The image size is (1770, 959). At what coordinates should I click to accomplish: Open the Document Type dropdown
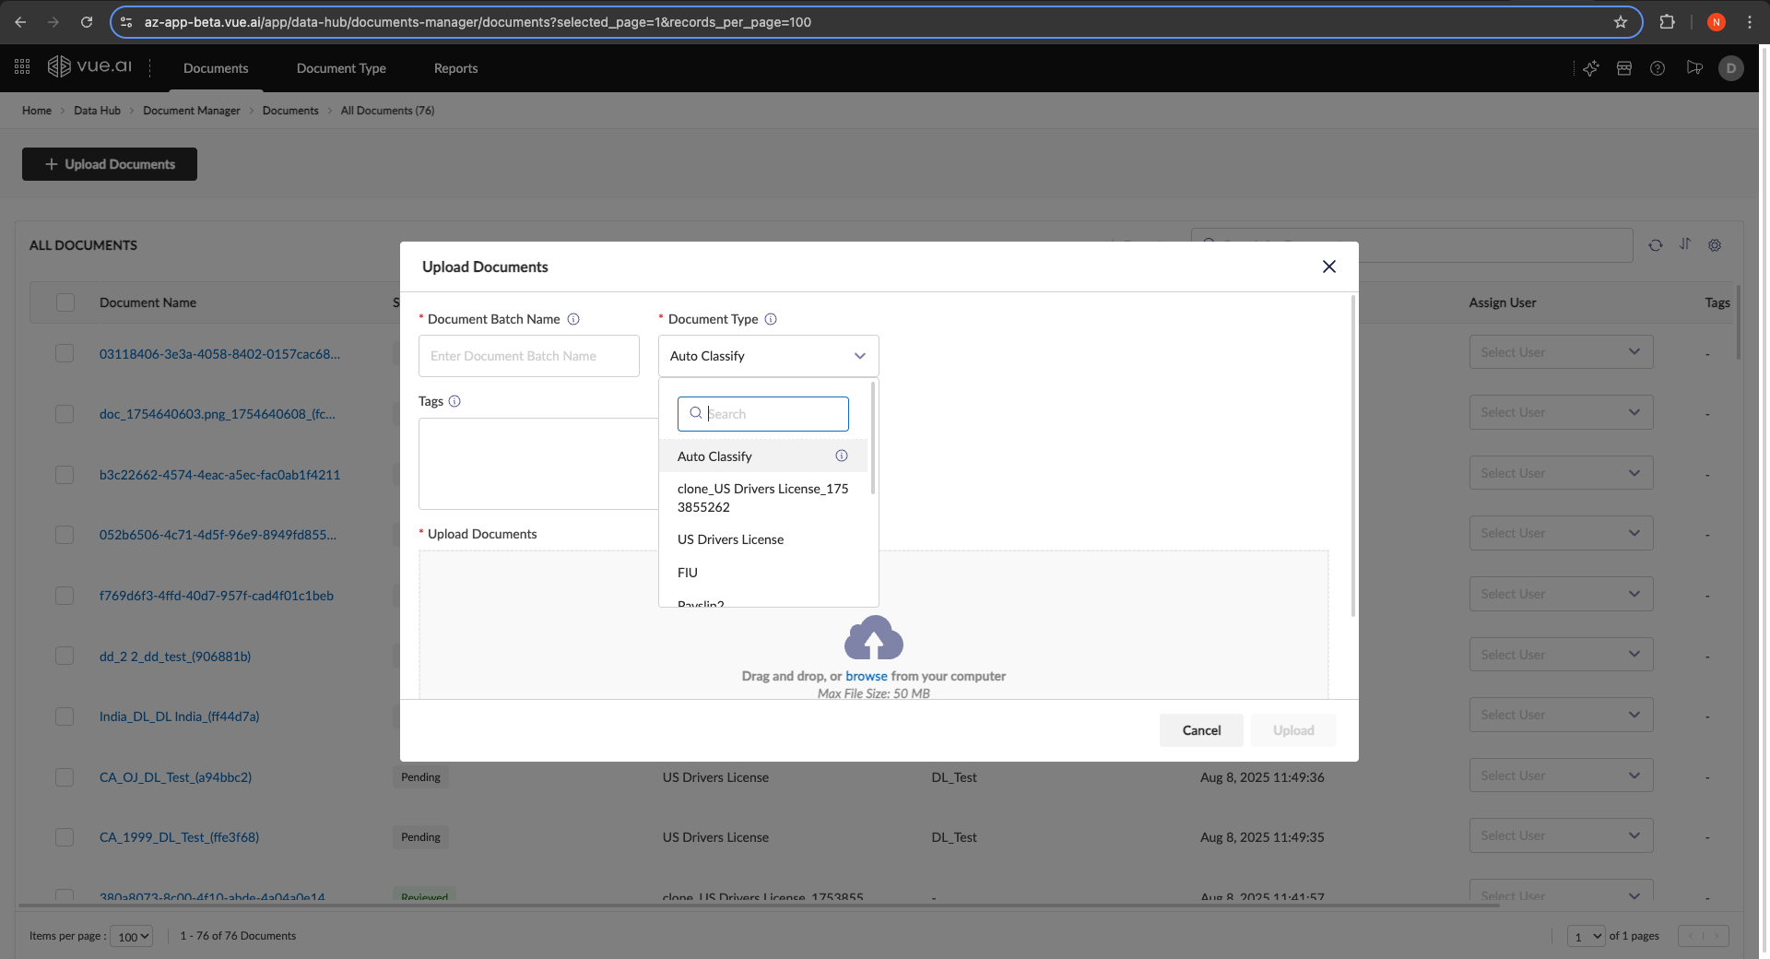pos(768,356)
